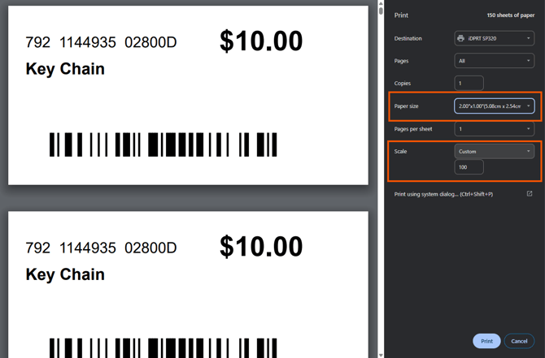This screenshot has height=358, width=545.
Task: Click the Cancel button
Action: pos(519,341)
